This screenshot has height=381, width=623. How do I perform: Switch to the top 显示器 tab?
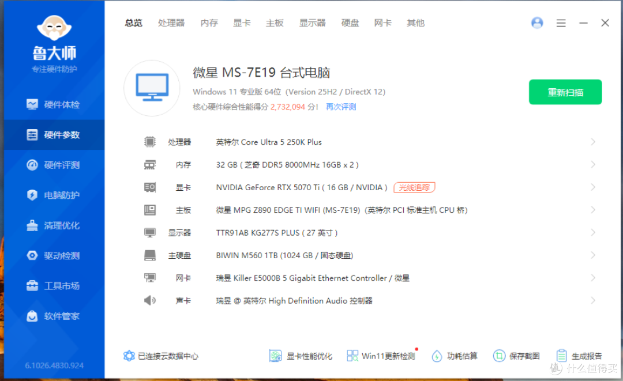tap(312, 23)
